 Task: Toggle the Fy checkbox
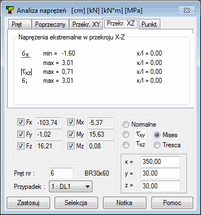coord(21,134)
